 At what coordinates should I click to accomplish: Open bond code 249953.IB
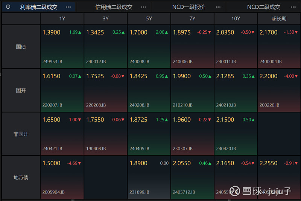coord(53,61)
